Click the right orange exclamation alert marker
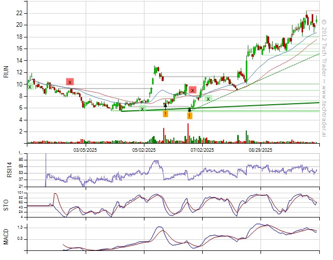 190,116
